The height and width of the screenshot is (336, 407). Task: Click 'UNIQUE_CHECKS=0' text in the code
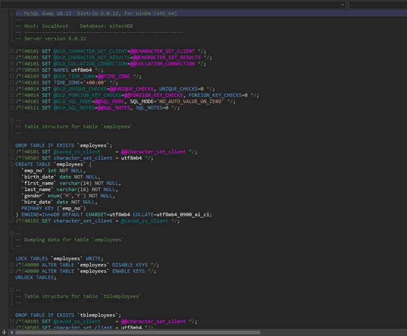[181, 89]
